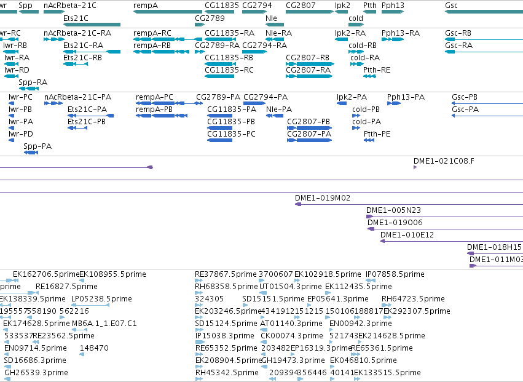
Task: Select the Nle-RA transcript label
Action: 278,33
